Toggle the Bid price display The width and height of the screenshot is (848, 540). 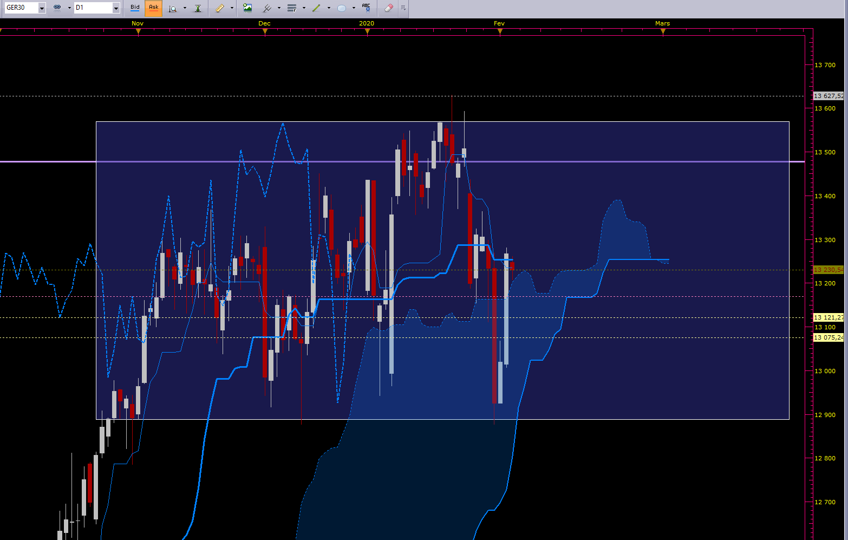(x=135, y=8)
